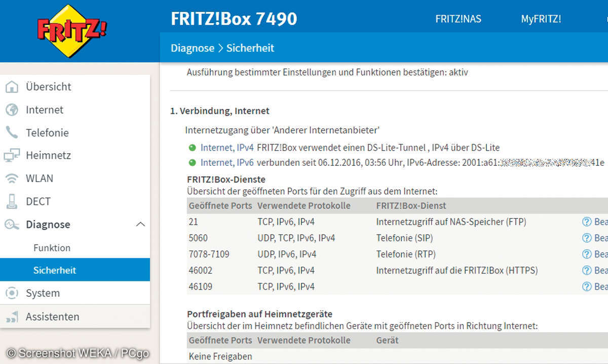Click the FRITZ! logo
The image size is (608, 364).
pos(71,30)
